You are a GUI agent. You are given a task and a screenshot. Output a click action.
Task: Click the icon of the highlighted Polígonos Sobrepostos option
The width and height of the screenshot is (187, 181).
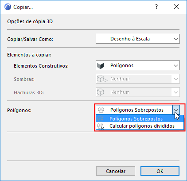click(x=100, y=119)
